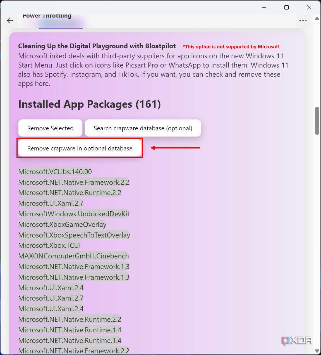
Task: Close the application window
Action: coord(309,8)
